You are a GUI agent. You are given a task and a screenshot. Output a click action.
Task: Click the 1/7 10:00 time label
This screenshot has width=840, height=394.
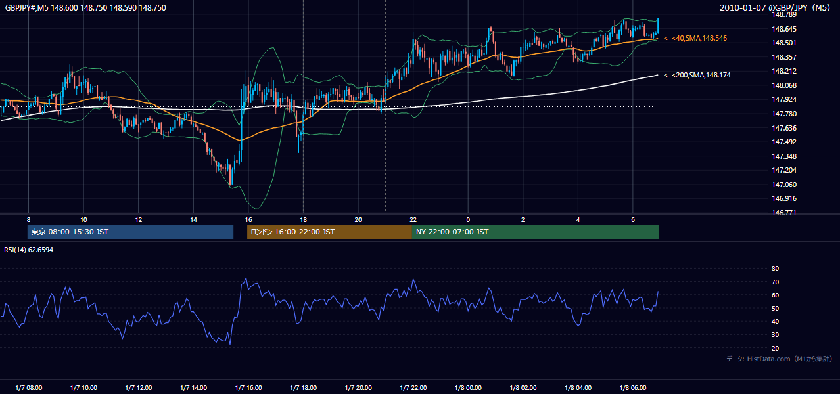coord(83,388)
